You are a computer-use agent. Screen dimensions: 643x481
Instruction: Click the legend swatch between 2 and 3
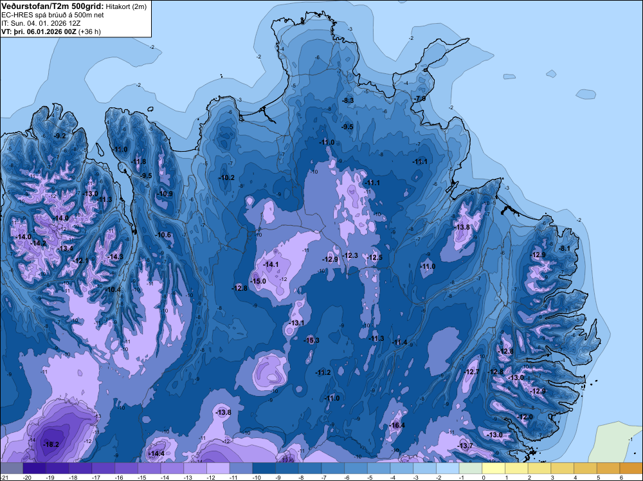tap(539, 468)
